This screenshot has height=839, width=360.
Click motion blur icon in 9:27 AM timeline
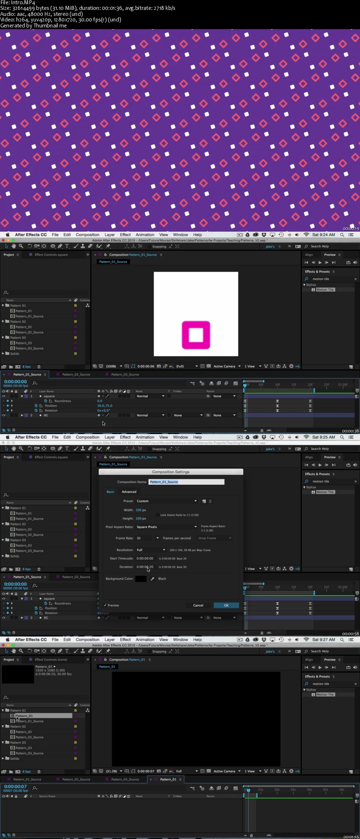coord(226,788)
